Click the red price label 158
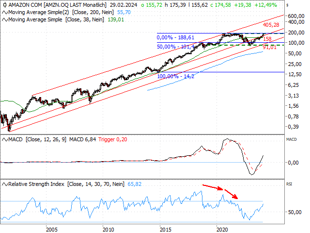The image size is (310, 233). 267,39
